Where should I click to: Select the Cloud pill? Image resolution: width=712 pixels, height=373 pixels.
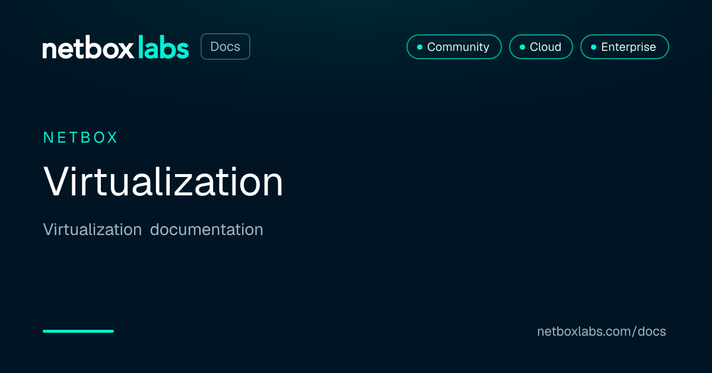pos(541,47)
